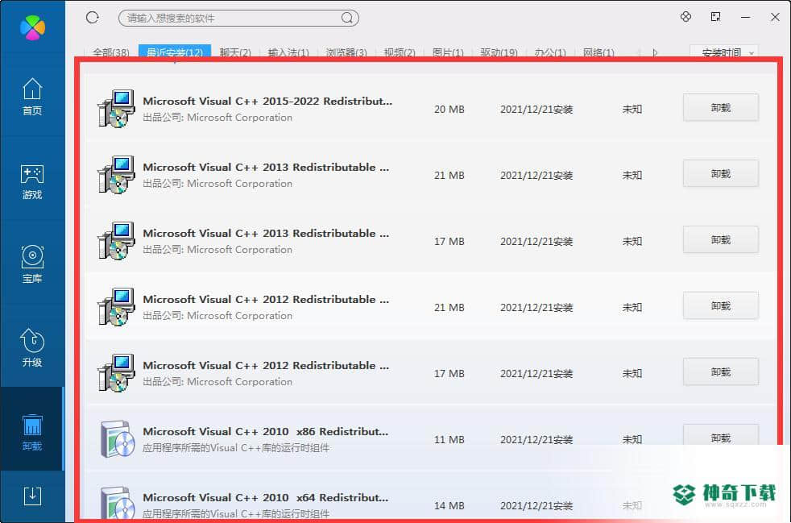Close the software manager window
This screenshot has width=791, height=523.
776,17
